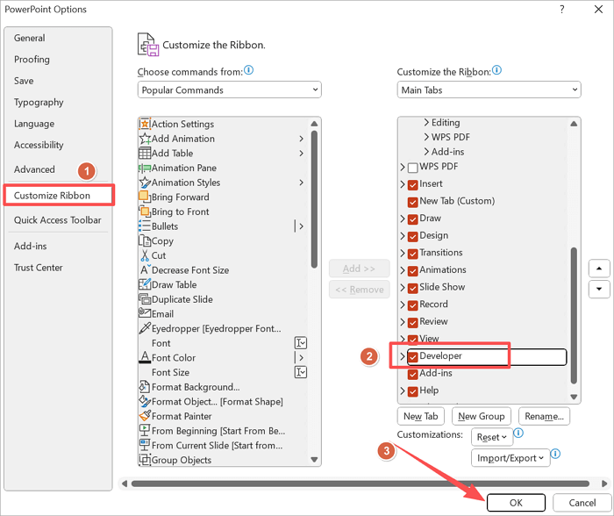614x516 pixels.
Task: Open the Import/Export dropdown
Action: [x=510, y=458]
